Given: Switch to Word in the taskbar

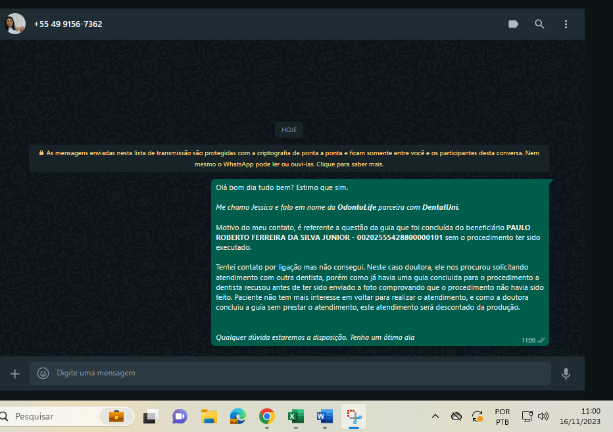Looking at the screenshot, I should click(x=324, y=416).
